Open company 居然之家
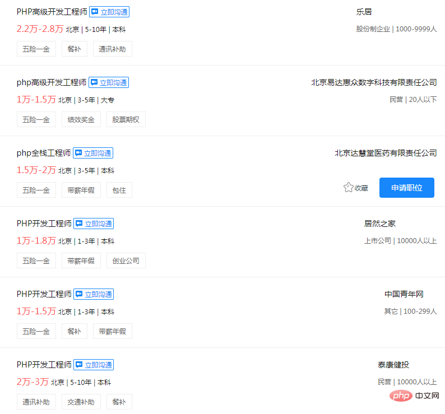This screenshot has height=414, width=445. click(380, 224)
